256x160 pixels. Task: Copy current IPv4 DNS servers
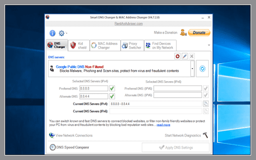206,104
